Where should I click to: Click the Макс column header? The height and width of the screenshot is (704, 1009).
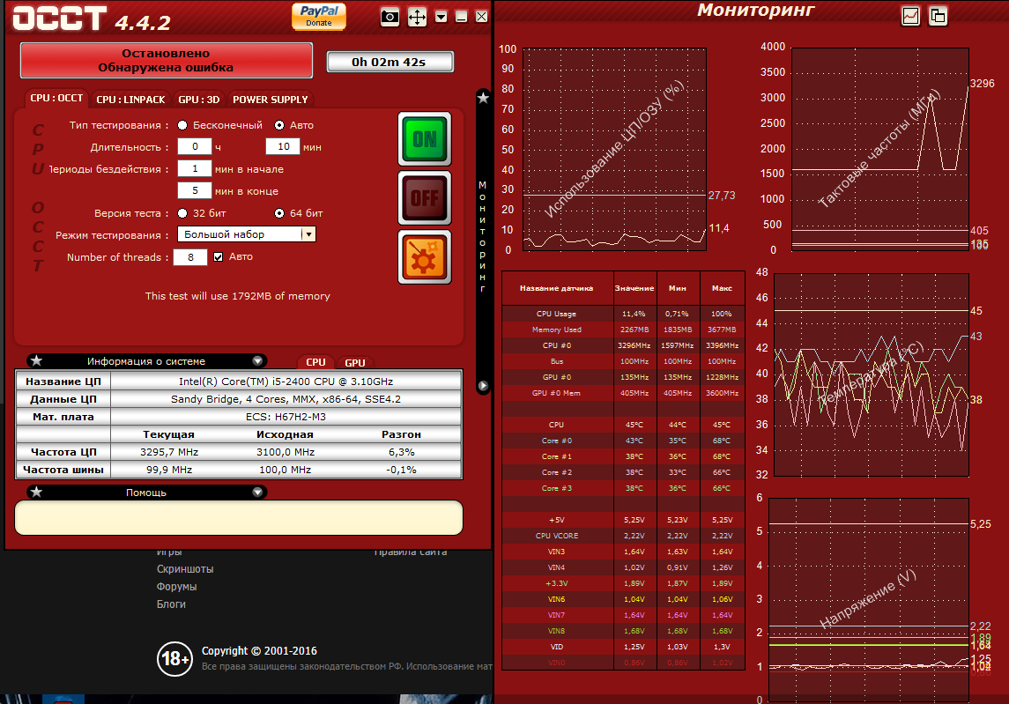(722, 288)
